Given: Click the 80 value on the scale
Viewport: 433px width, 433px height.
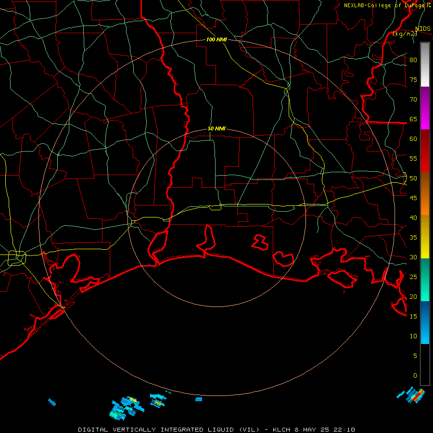Looking at the screenshot, I should (413, 60).
